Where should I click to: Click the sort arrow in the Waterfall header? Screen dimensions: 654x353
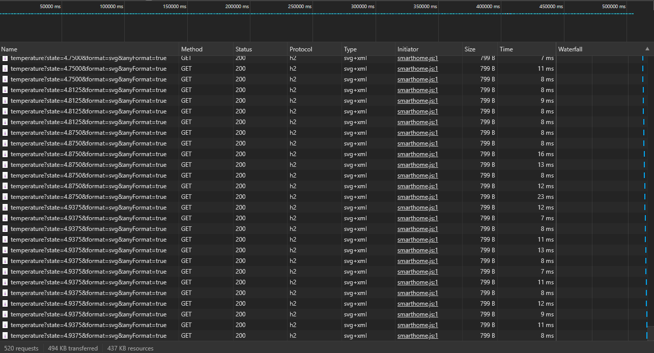[647, 49]
